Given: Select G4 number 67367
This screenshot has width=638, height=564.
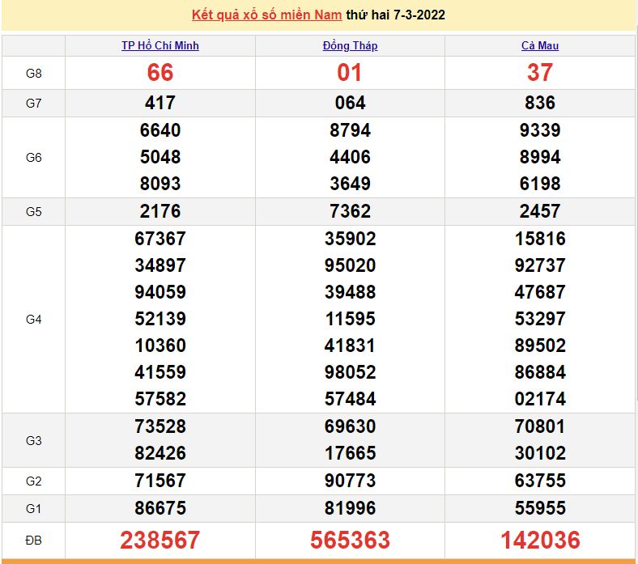Looking at the screenshot, I should (x=160, y=239).
